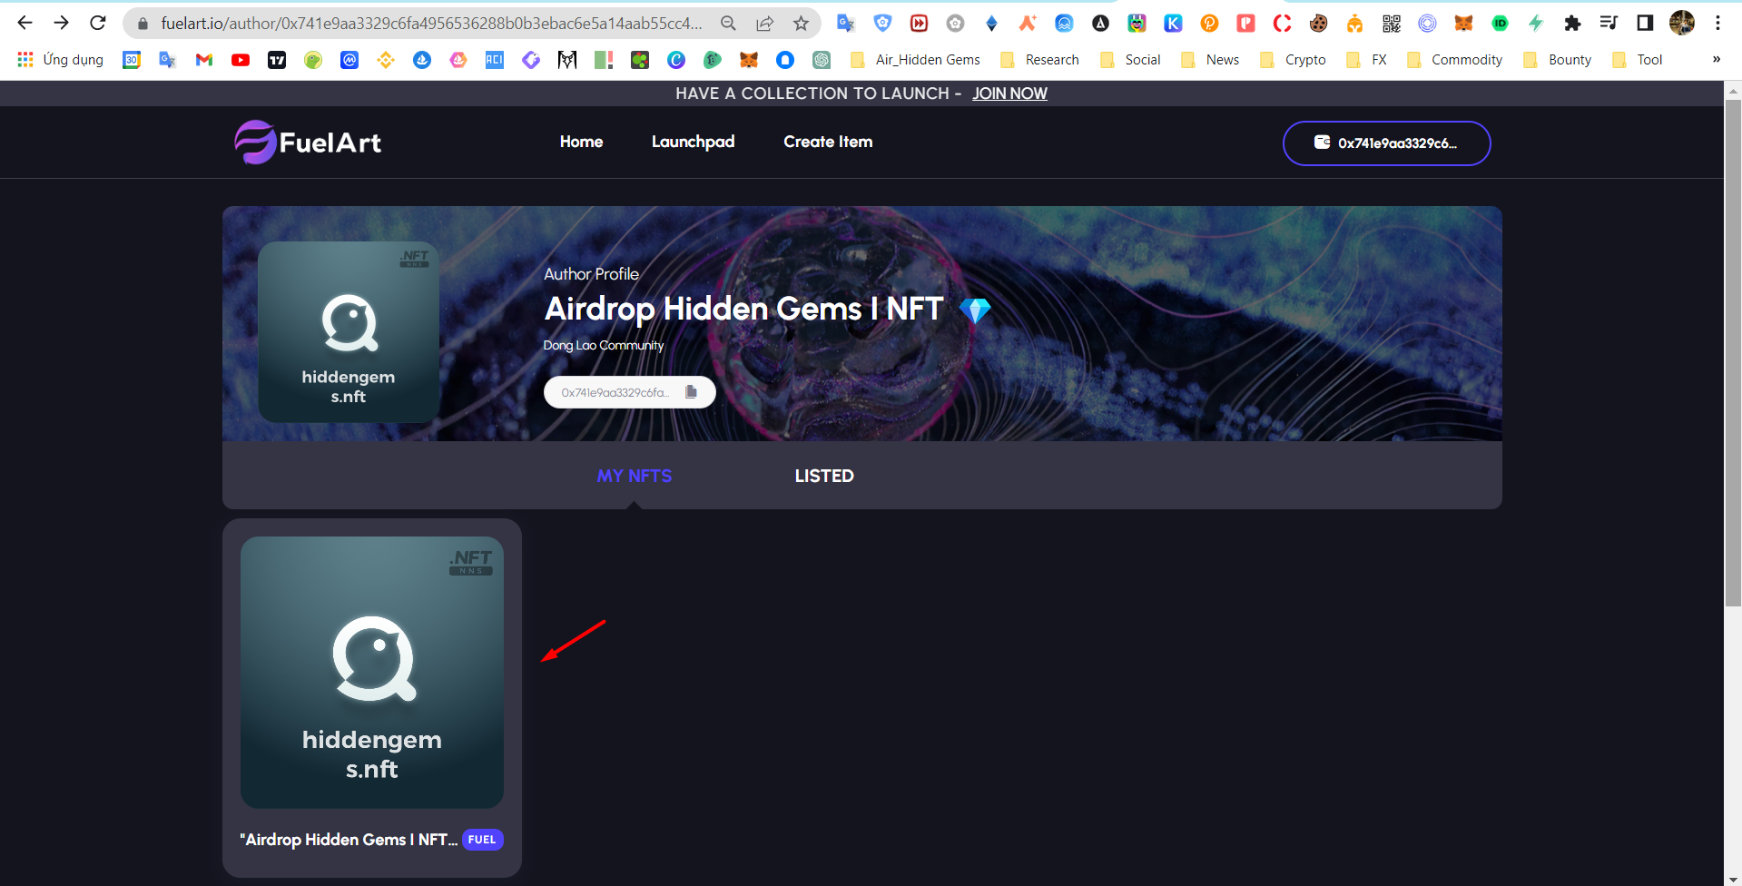Open the hiddengems.nft card thumbnail
This screenshot has width=1742, height=886.
coord(371,672)
